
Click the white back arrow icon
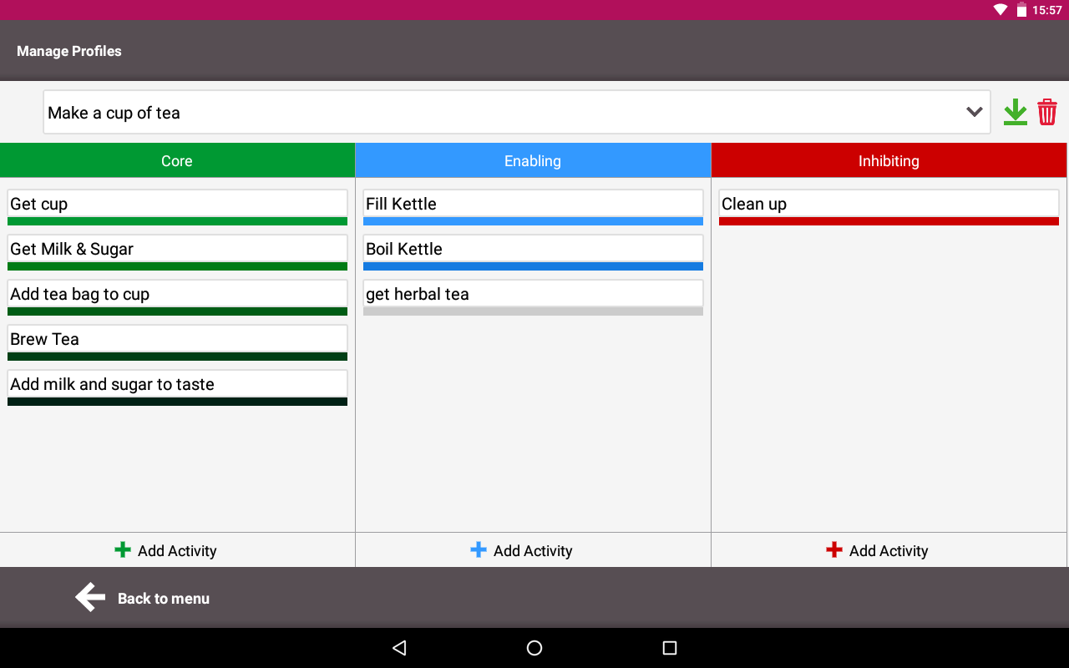click(x=90, y=597)
